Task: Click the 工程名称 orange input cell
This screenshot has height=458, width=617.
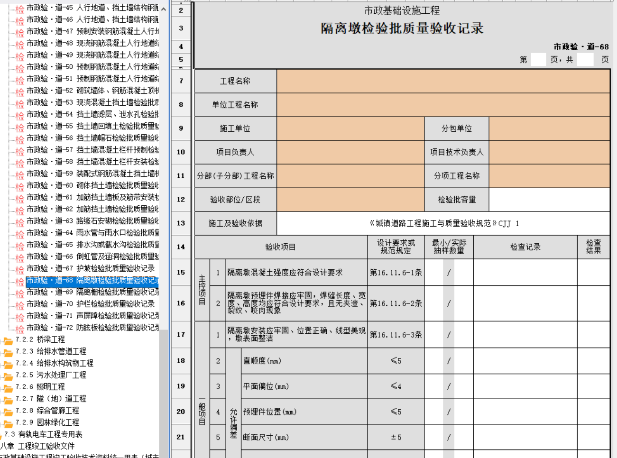Action: click(x=443, y=81)
